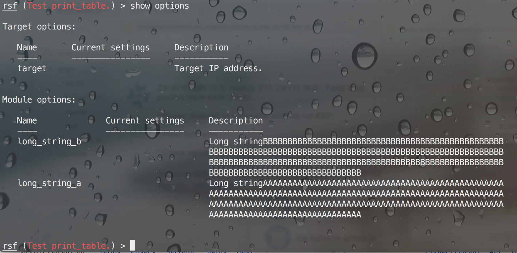This screenshot has width=517, height=253.
Task: Click 'Current settings' header under Target options
Action: pyautogui.click(x=111, y=48)
